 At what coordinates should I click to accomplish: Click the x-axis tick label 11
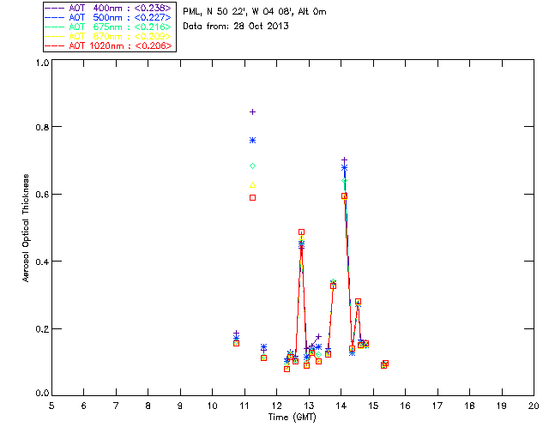coord(244,406)
